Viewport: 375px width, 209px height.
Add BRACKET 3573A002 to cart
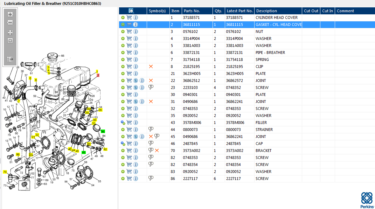tap(129, 151)
